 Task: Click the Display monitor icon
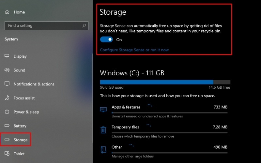(7, 56)
